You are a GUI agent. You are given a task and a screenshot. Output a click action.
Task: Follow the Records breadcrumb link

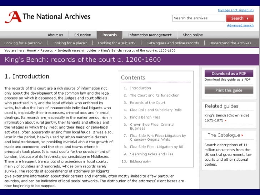[x=46, y=51]
